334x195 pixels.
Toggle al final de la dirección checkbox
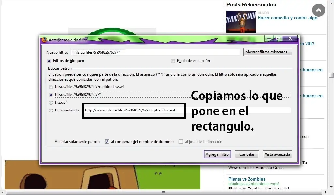pyautogui.click(x=181, y=141)
